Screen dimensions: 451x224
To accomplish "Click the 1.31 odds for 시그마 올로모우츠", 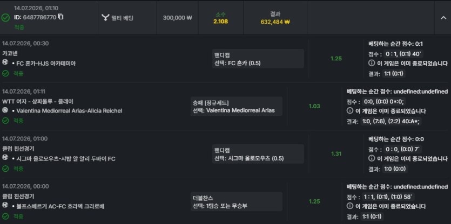I will coord(336,154).
